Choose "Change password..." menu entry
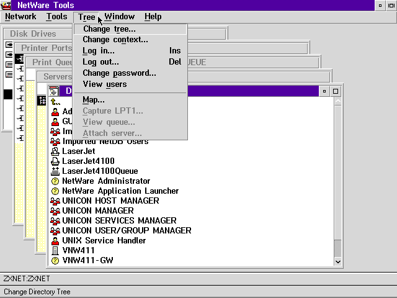 point(119,73)
